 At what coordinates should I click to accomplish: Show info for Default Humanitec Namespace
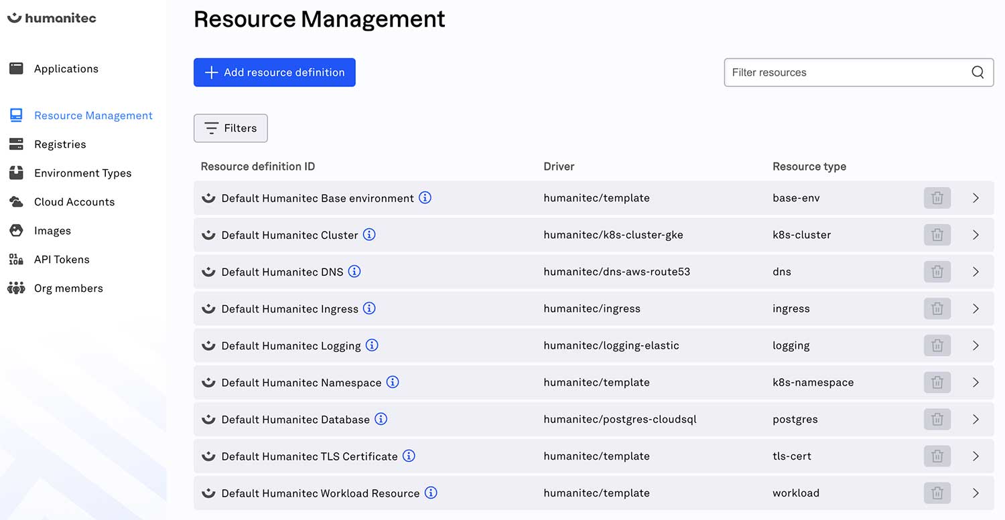pos(393,381)
